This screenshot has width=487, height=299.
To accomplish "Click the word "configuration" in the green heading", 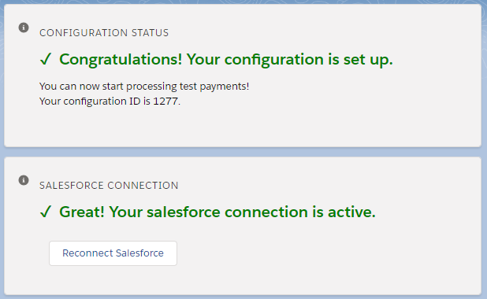I will [x=274, y=59].
